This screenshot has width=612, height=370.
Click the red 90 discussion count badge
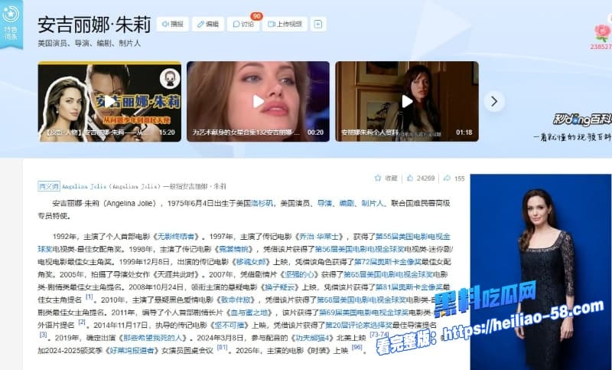coord(256,16)
